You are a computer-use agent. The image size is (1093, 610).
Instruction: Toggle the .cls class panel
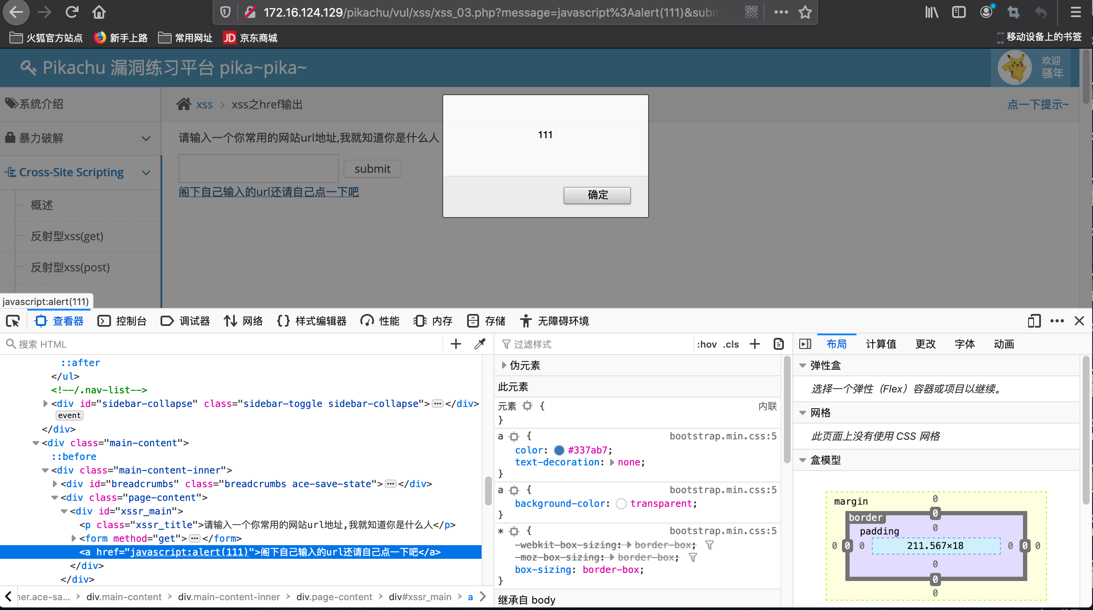tap(731, 344)
